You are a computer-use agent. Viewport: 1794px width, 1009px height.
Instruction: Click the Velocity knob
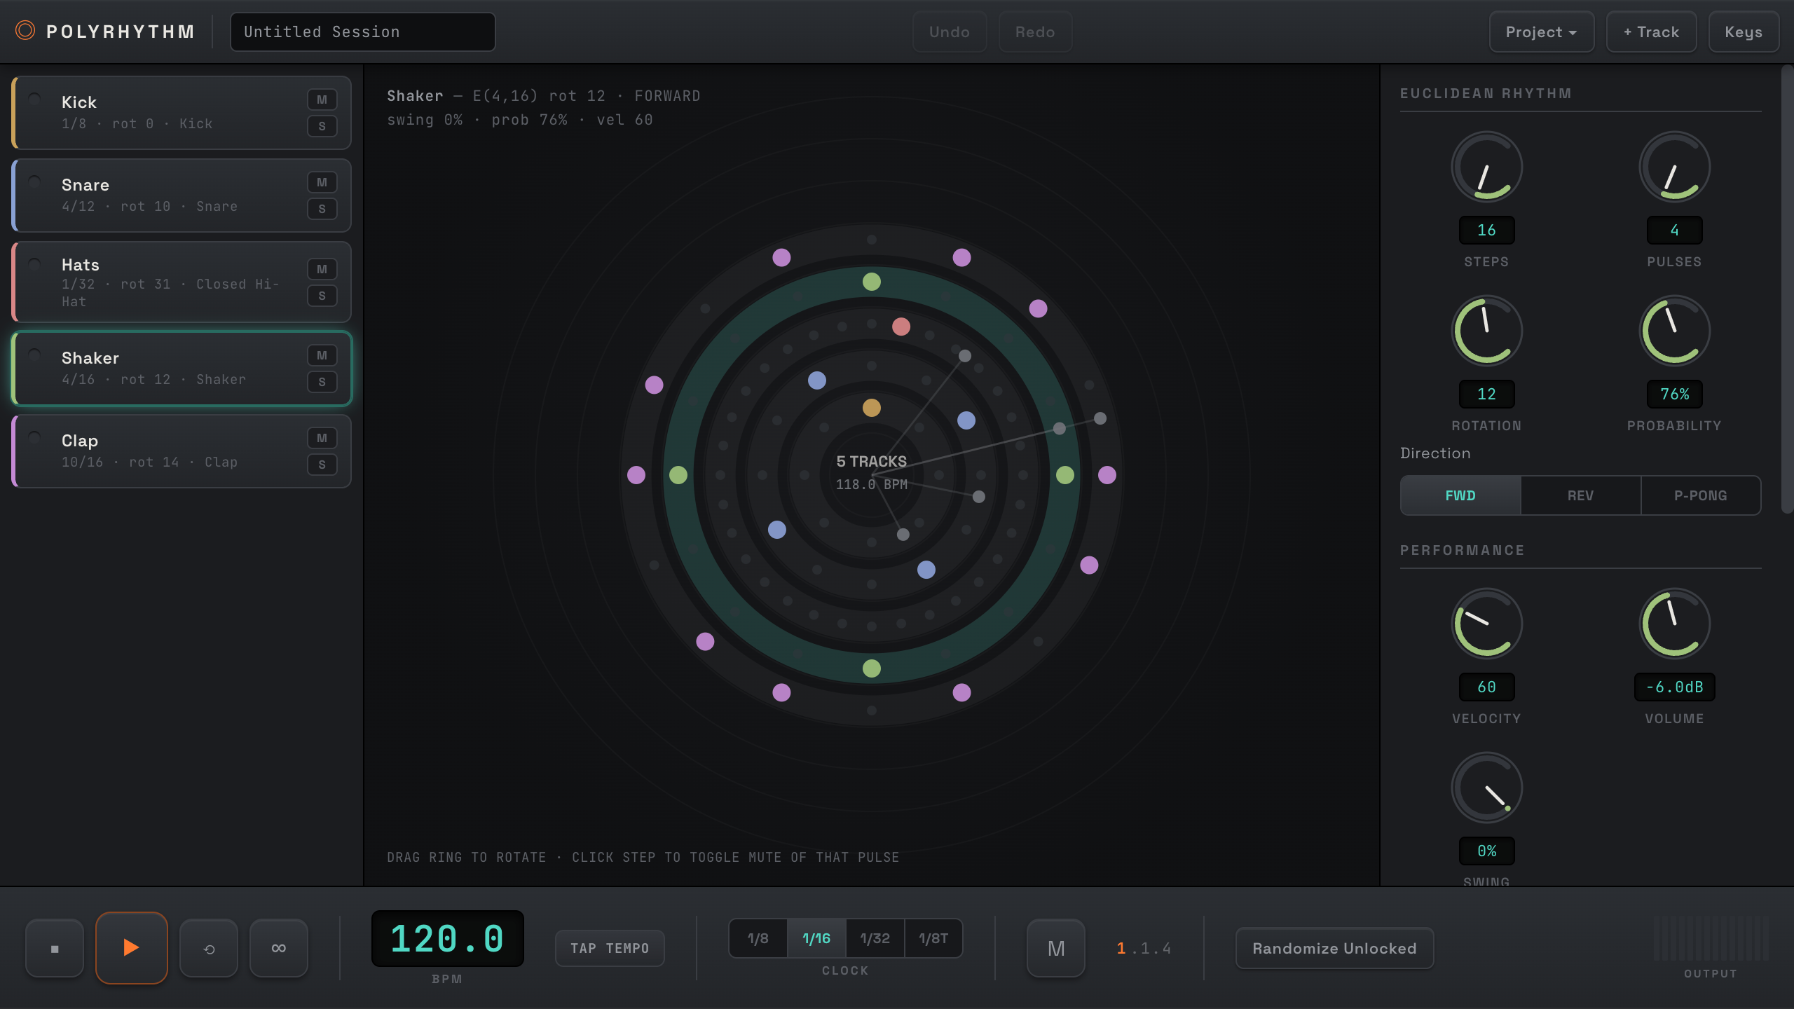point(1486,624)
